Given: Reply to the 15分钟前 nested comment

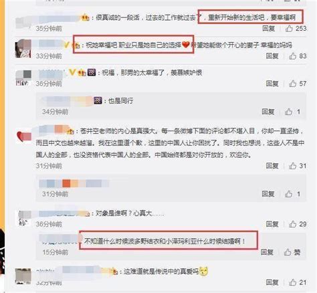Looking at the screenshot, I should [x=267, y=252].
